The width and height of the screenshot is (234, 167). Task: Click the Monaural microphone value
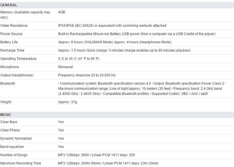(66, 67)
